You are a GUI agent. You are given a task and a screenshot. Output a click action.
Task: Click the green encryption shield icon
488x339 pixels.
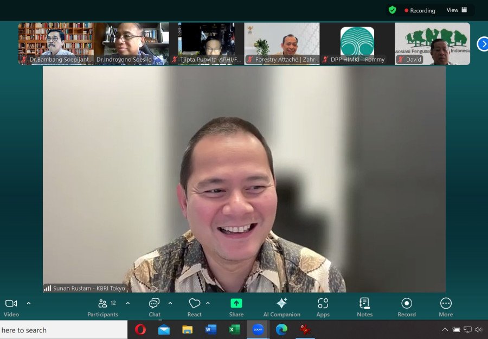point(392,10)
